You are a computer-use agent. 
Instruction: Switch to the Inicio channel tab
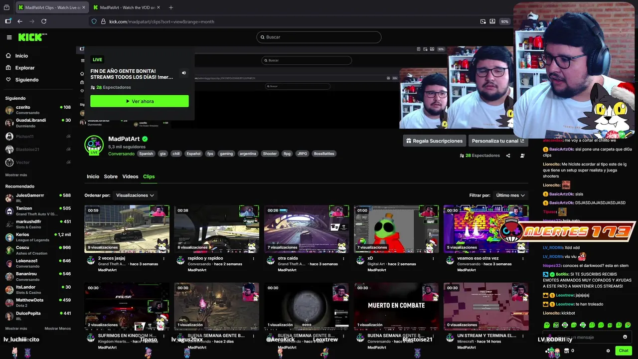pos(93,177)
